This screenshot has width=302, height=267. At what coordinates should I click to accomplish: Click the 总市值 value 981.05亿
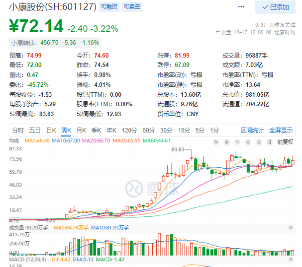257,95
